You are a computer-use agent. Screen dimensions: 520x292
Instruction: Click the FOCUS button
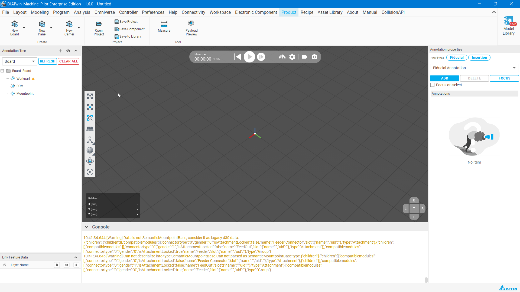point(504,78)
